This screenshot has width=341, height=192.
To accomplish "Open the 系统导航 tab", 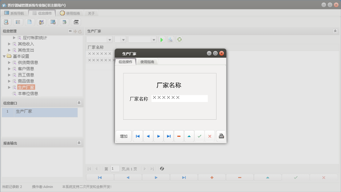I will coord(14,13).
